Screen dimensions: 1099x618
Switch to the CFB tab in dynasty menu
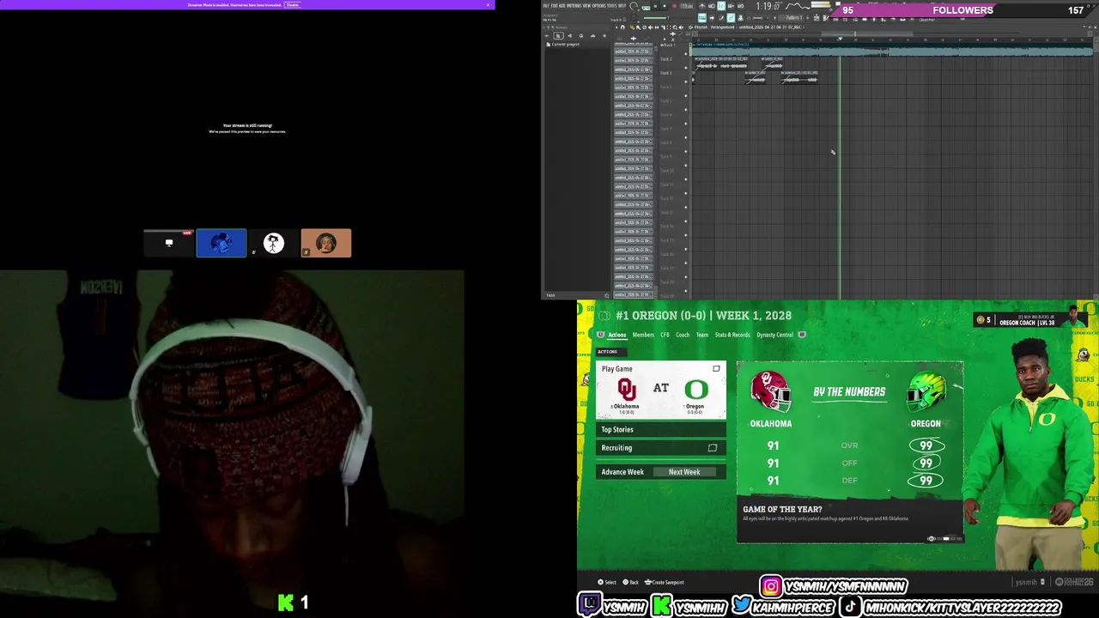[665, 335]
